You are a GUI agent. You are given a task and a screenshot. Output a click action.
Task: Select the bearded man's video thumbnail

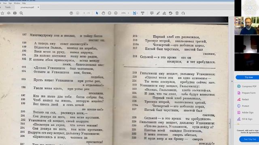246,26
